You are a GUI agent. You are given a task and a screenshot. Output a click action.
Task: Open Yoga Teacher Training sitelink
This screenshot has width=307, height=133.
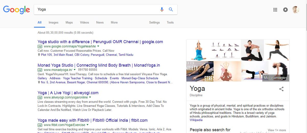pos(78,78)
